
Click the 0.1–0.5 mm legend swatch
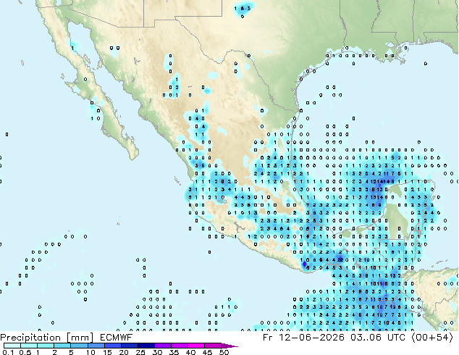point(12,346)
